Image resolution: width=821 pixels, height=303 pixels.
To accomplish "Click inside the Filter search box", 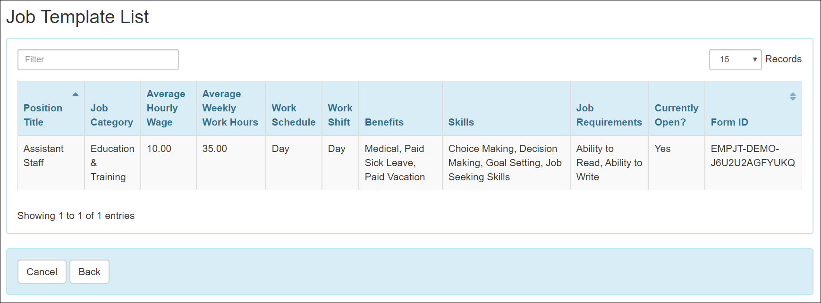I will pos(98,59).
